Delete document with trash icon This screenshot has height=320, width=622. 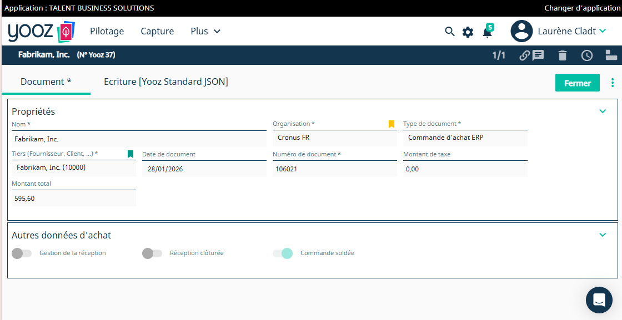pyautogui.click(x=563, y=55)
